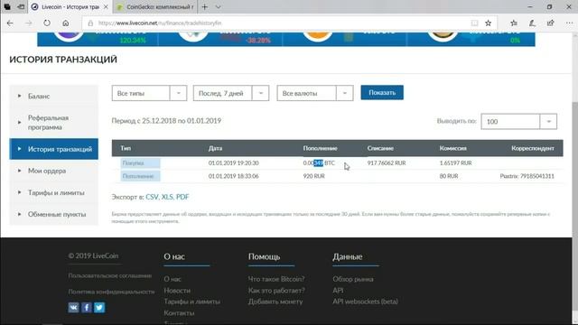Open footer link Добавить монету
This screenshot has height=325, width=578.
point(275,302)
